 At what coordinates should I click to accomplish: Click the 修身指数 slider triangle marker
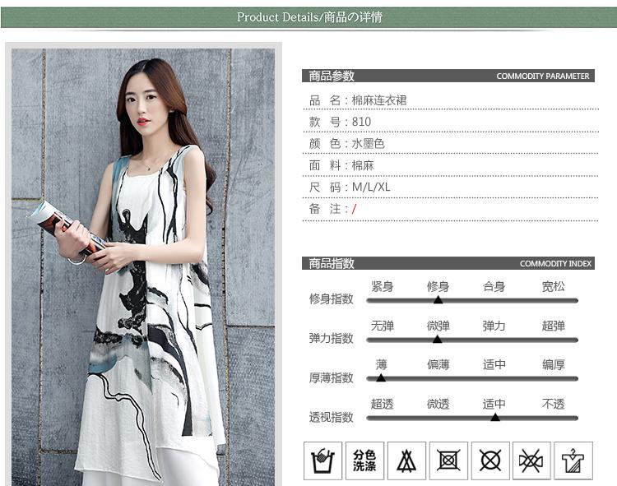(438, 300)
